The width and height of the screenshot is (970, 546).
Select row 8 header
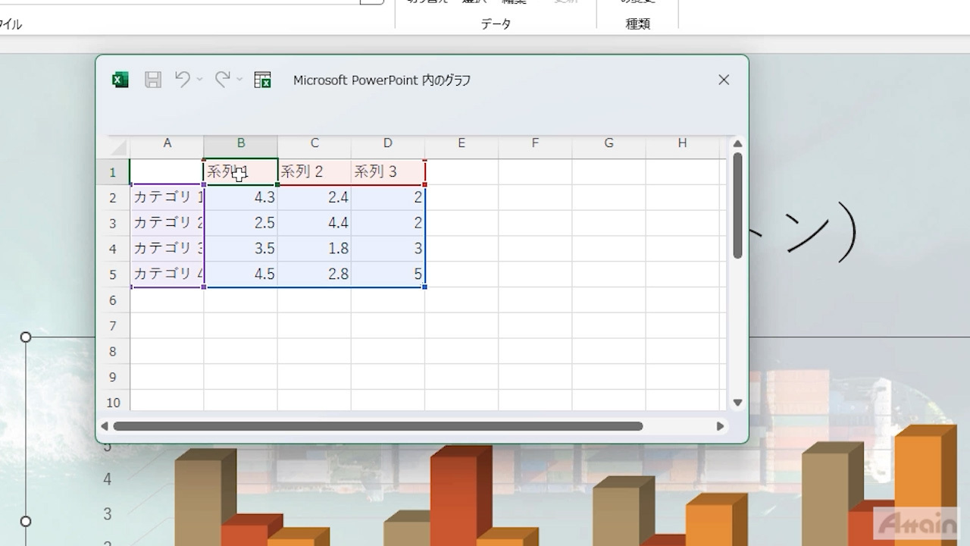[113, 352]
